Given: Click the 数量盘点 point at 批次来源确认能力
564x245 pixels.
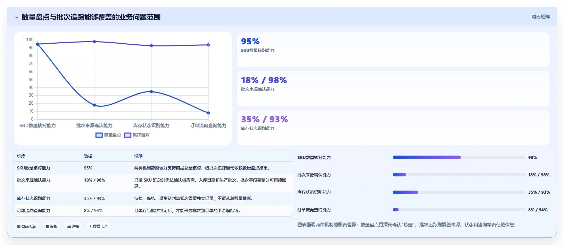Looking at the screenshot, I should click(94, 105).
